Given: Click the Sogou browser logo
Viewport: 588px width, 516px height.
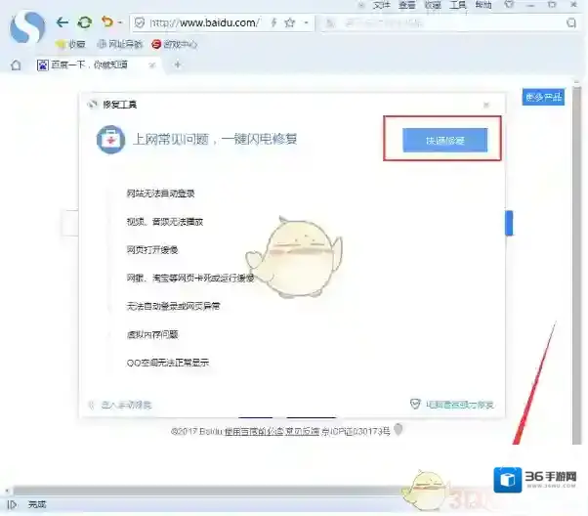Looking at the screenshot, I should tap(27, 27).
